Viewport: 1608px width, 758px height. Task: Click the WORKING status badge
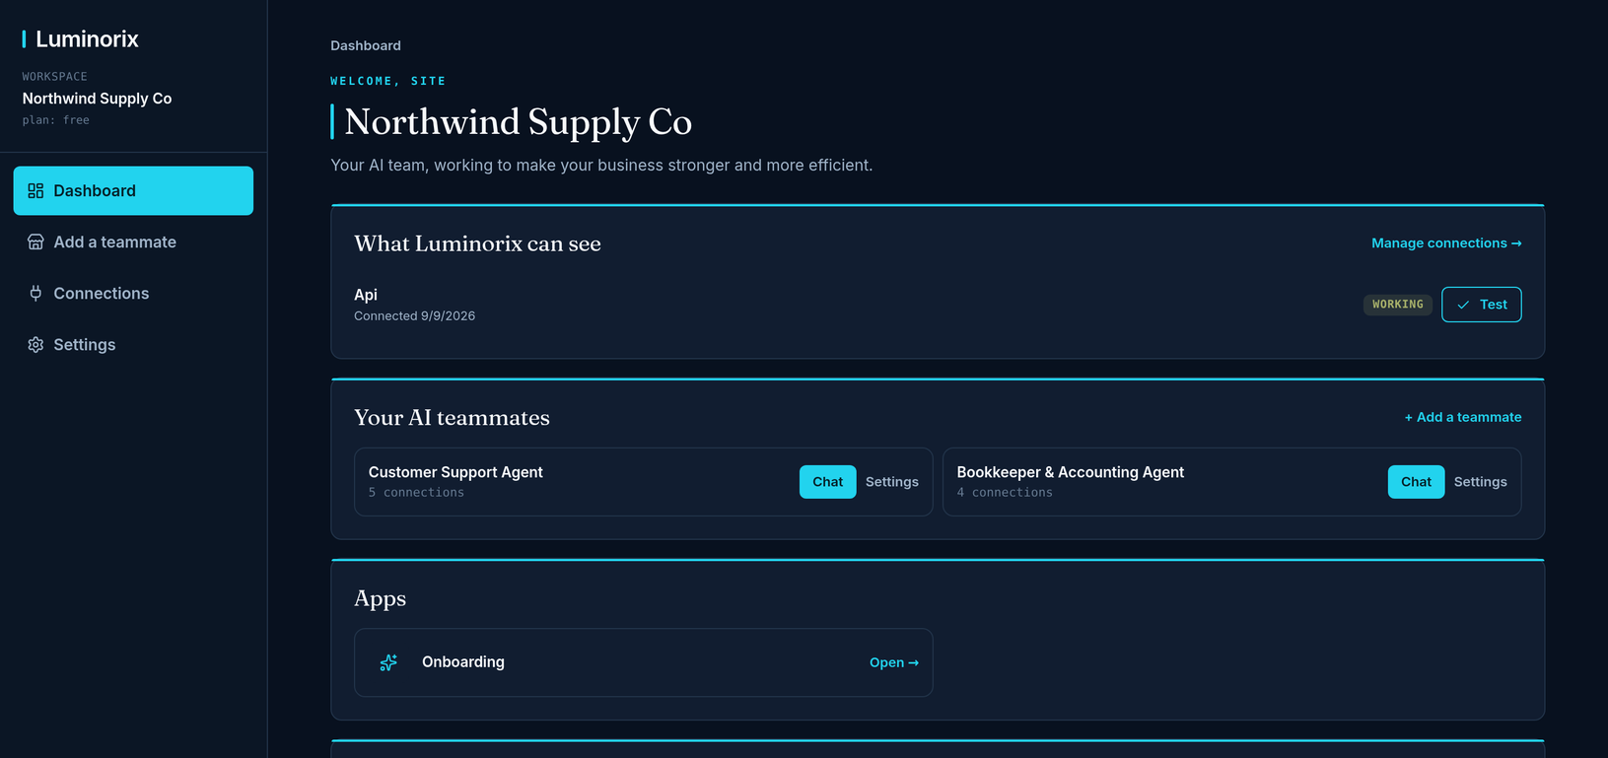[1398, 305]
